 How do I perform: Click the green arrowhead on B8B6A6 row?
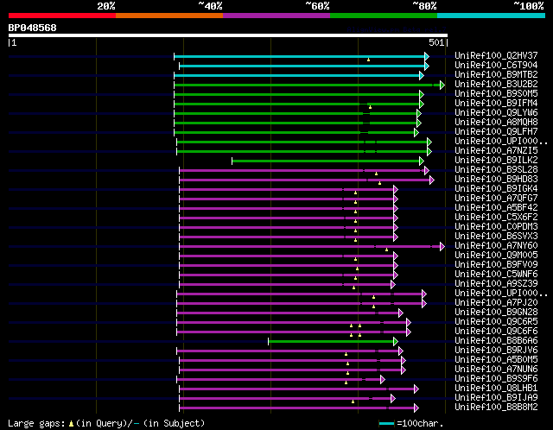(x=396, y=342)
